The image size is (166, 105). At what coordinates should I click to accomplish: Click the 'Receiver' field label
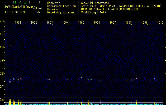pos(54,9)
